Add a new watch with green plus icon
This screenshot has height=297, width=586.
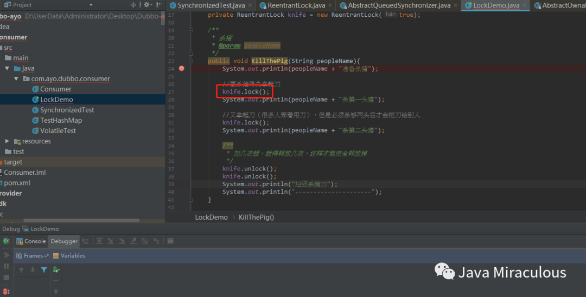click(56, 269)
